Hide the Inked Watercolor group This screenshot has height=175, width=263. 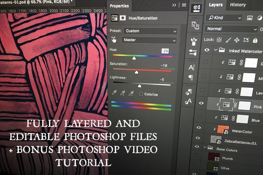tap(207, 50)
